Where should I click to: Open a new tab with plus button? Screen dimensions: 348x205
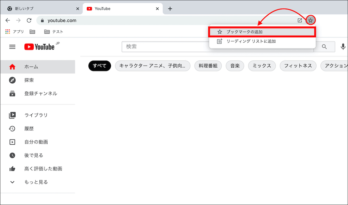(x=170, y=9)
